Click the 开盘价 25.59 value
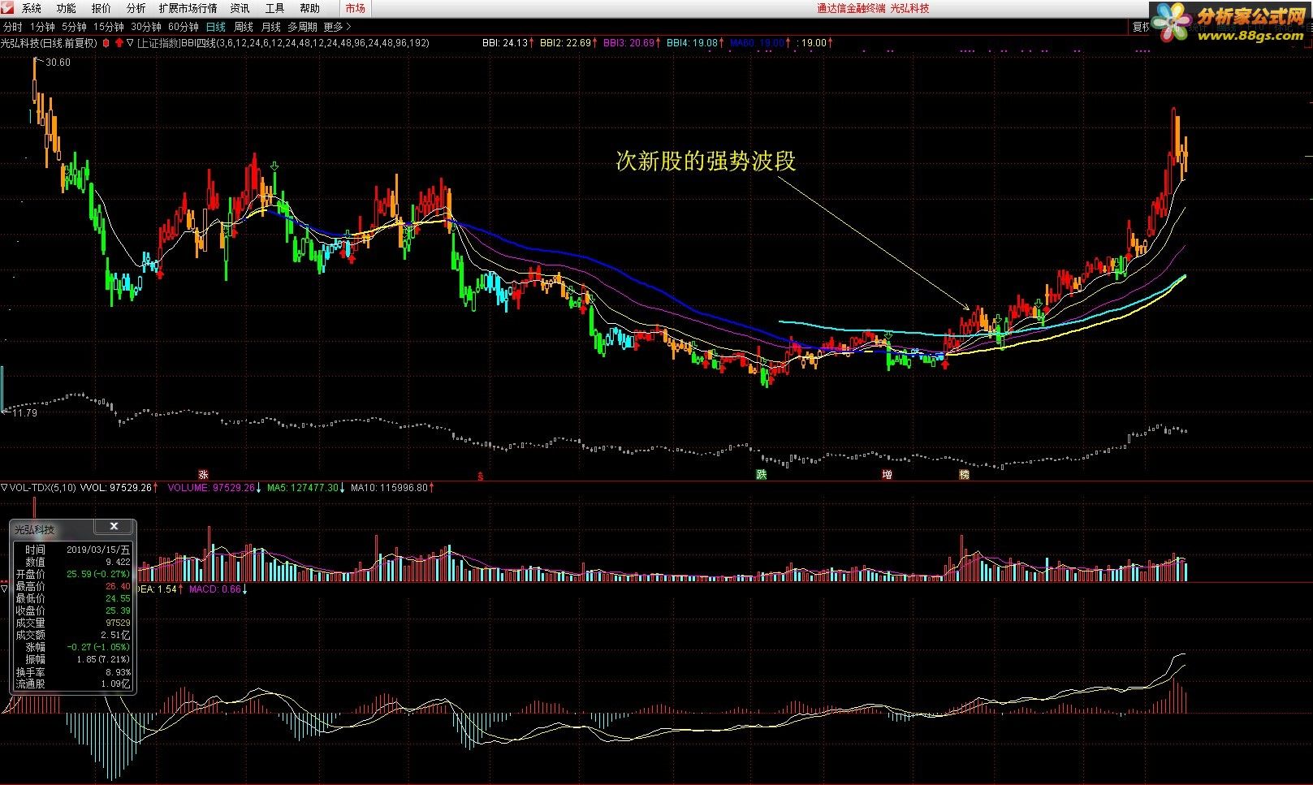This screenshot has height=785, width=1313. click(98, 574)
